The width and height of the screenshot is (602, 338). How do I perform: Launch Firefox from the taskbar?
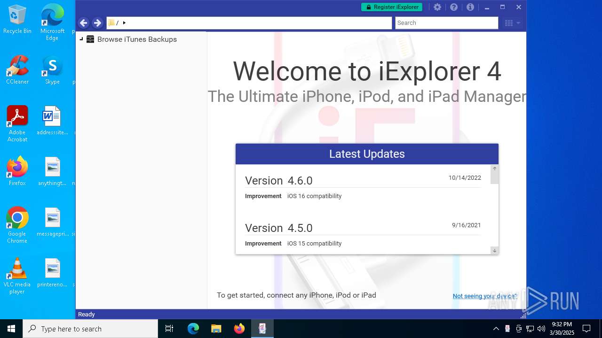click(239, 329)
